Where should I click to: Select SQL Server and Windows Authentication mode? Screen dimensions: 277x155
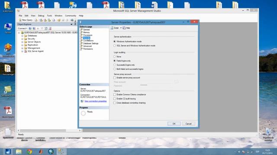point(114,46)
